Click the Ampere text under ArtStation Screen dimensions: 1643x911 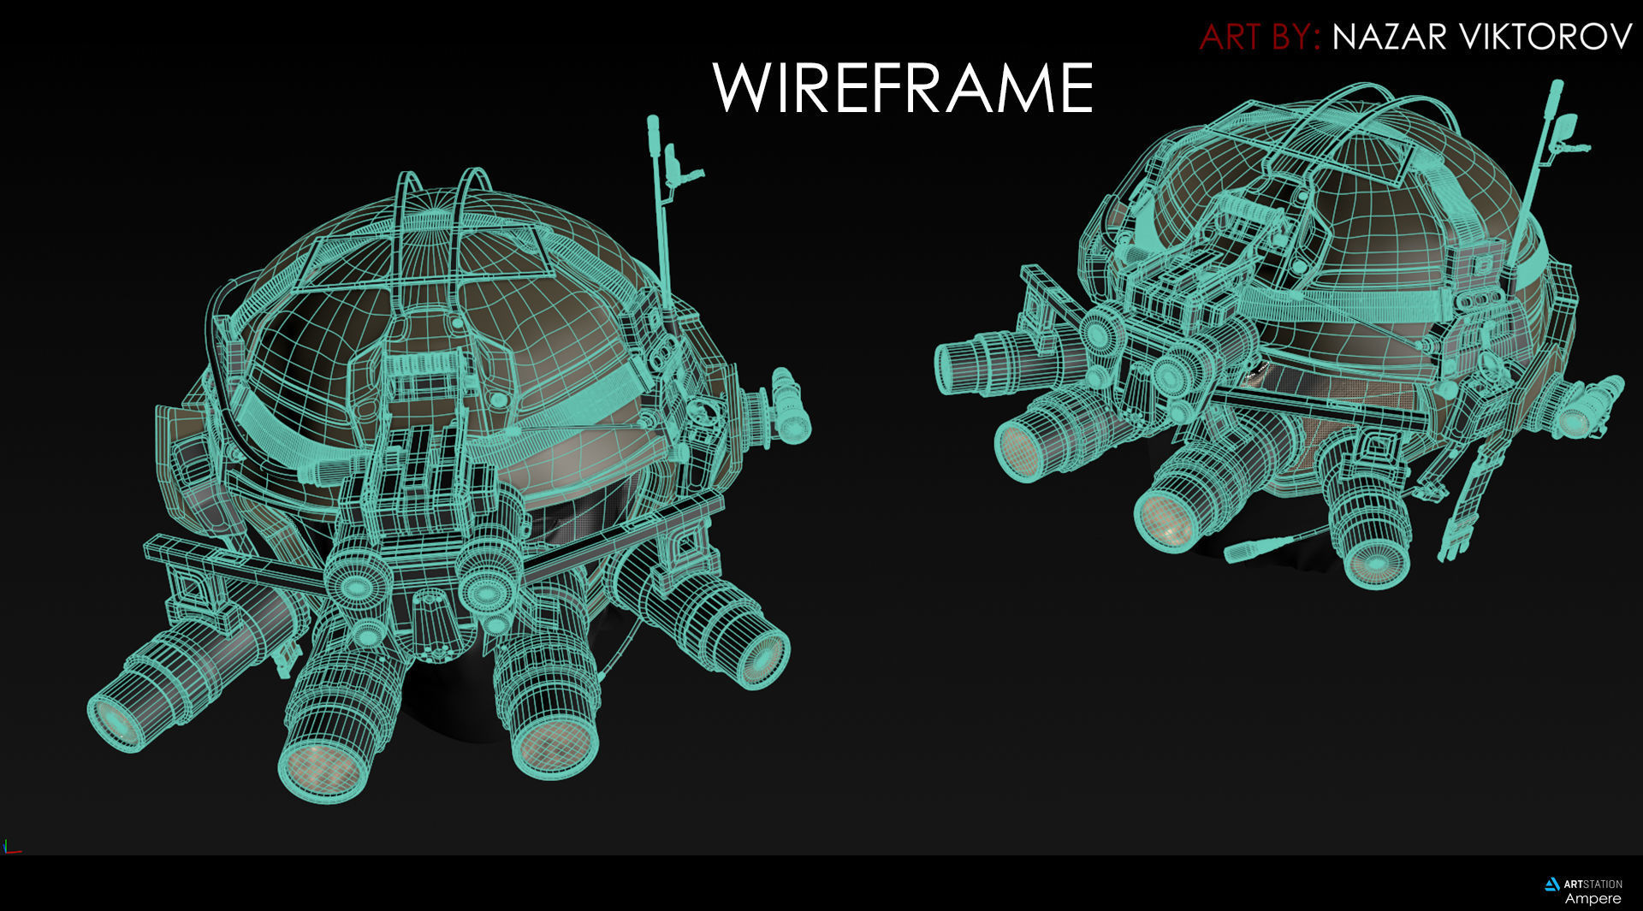click(1593, 899)
